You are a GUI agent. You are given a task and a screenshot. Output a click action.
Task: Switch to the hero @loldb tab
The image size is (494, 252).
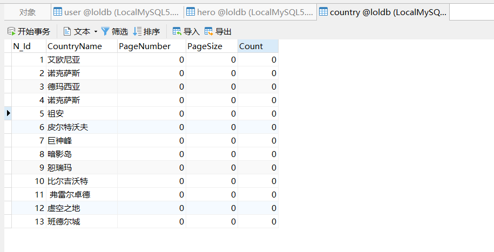[x=251, y=12]
